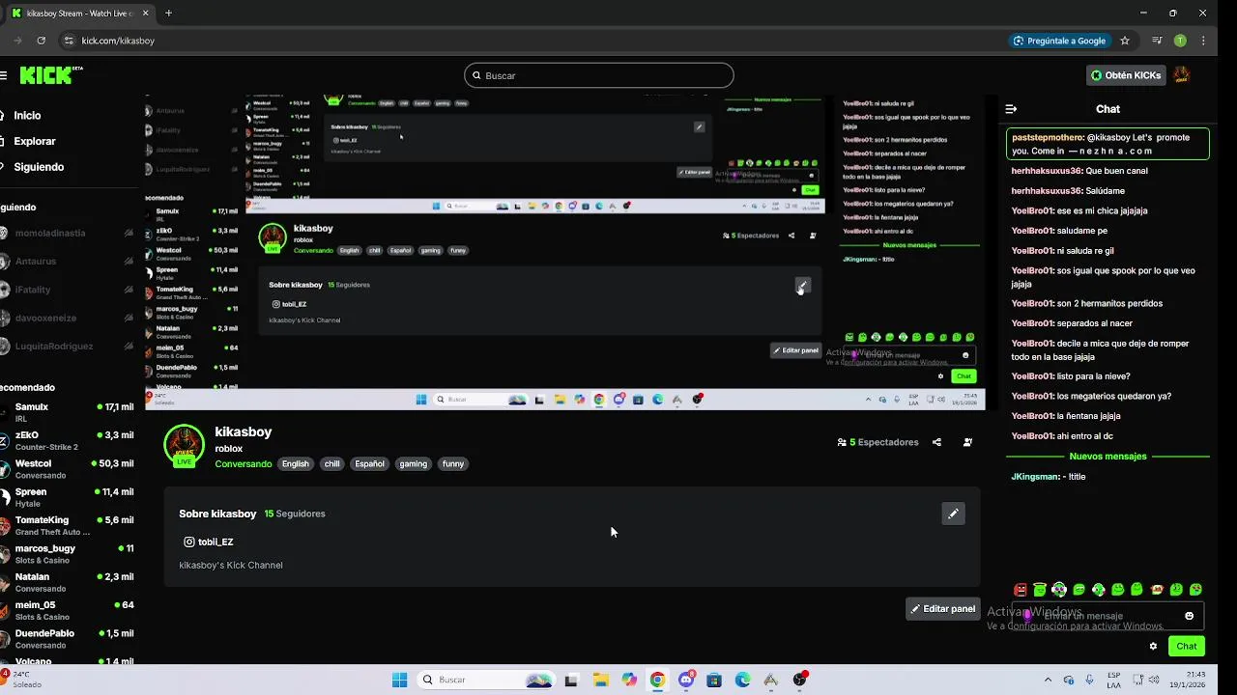Open OBS Studio from taskbar

pyautogui.click(x=800, y=680)
